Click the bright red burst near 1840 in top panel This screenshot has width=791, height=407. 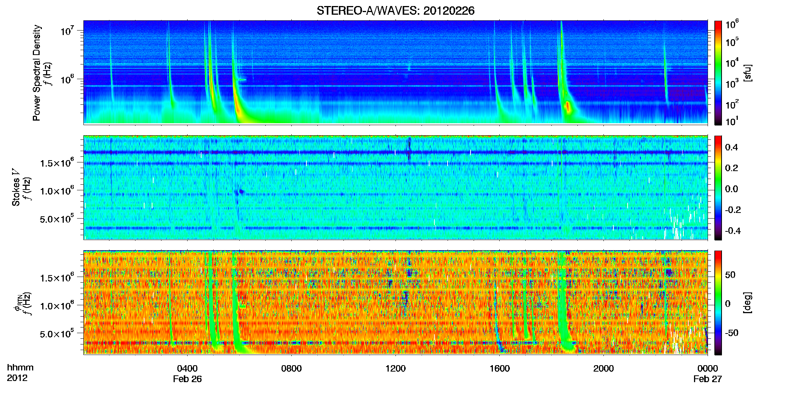tap(568, 107)
